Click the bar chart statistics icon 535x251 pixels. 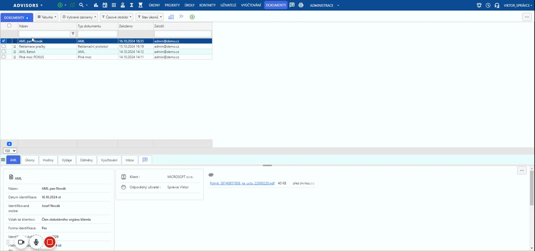pyautogui.click(x=96, y=5)
